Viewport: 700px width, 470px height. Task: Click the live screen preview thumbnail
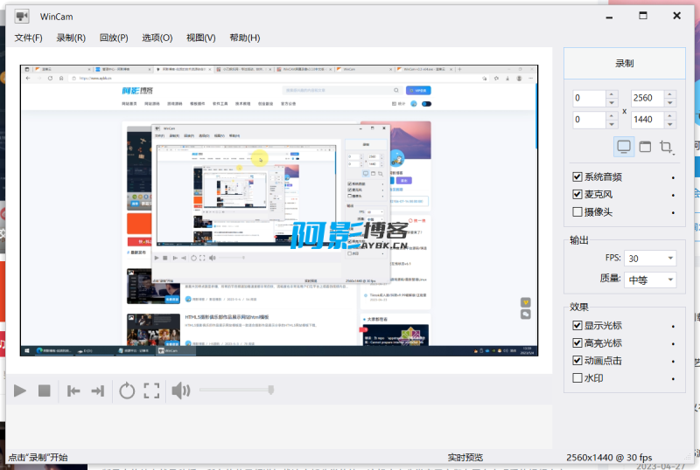point(279,211)
